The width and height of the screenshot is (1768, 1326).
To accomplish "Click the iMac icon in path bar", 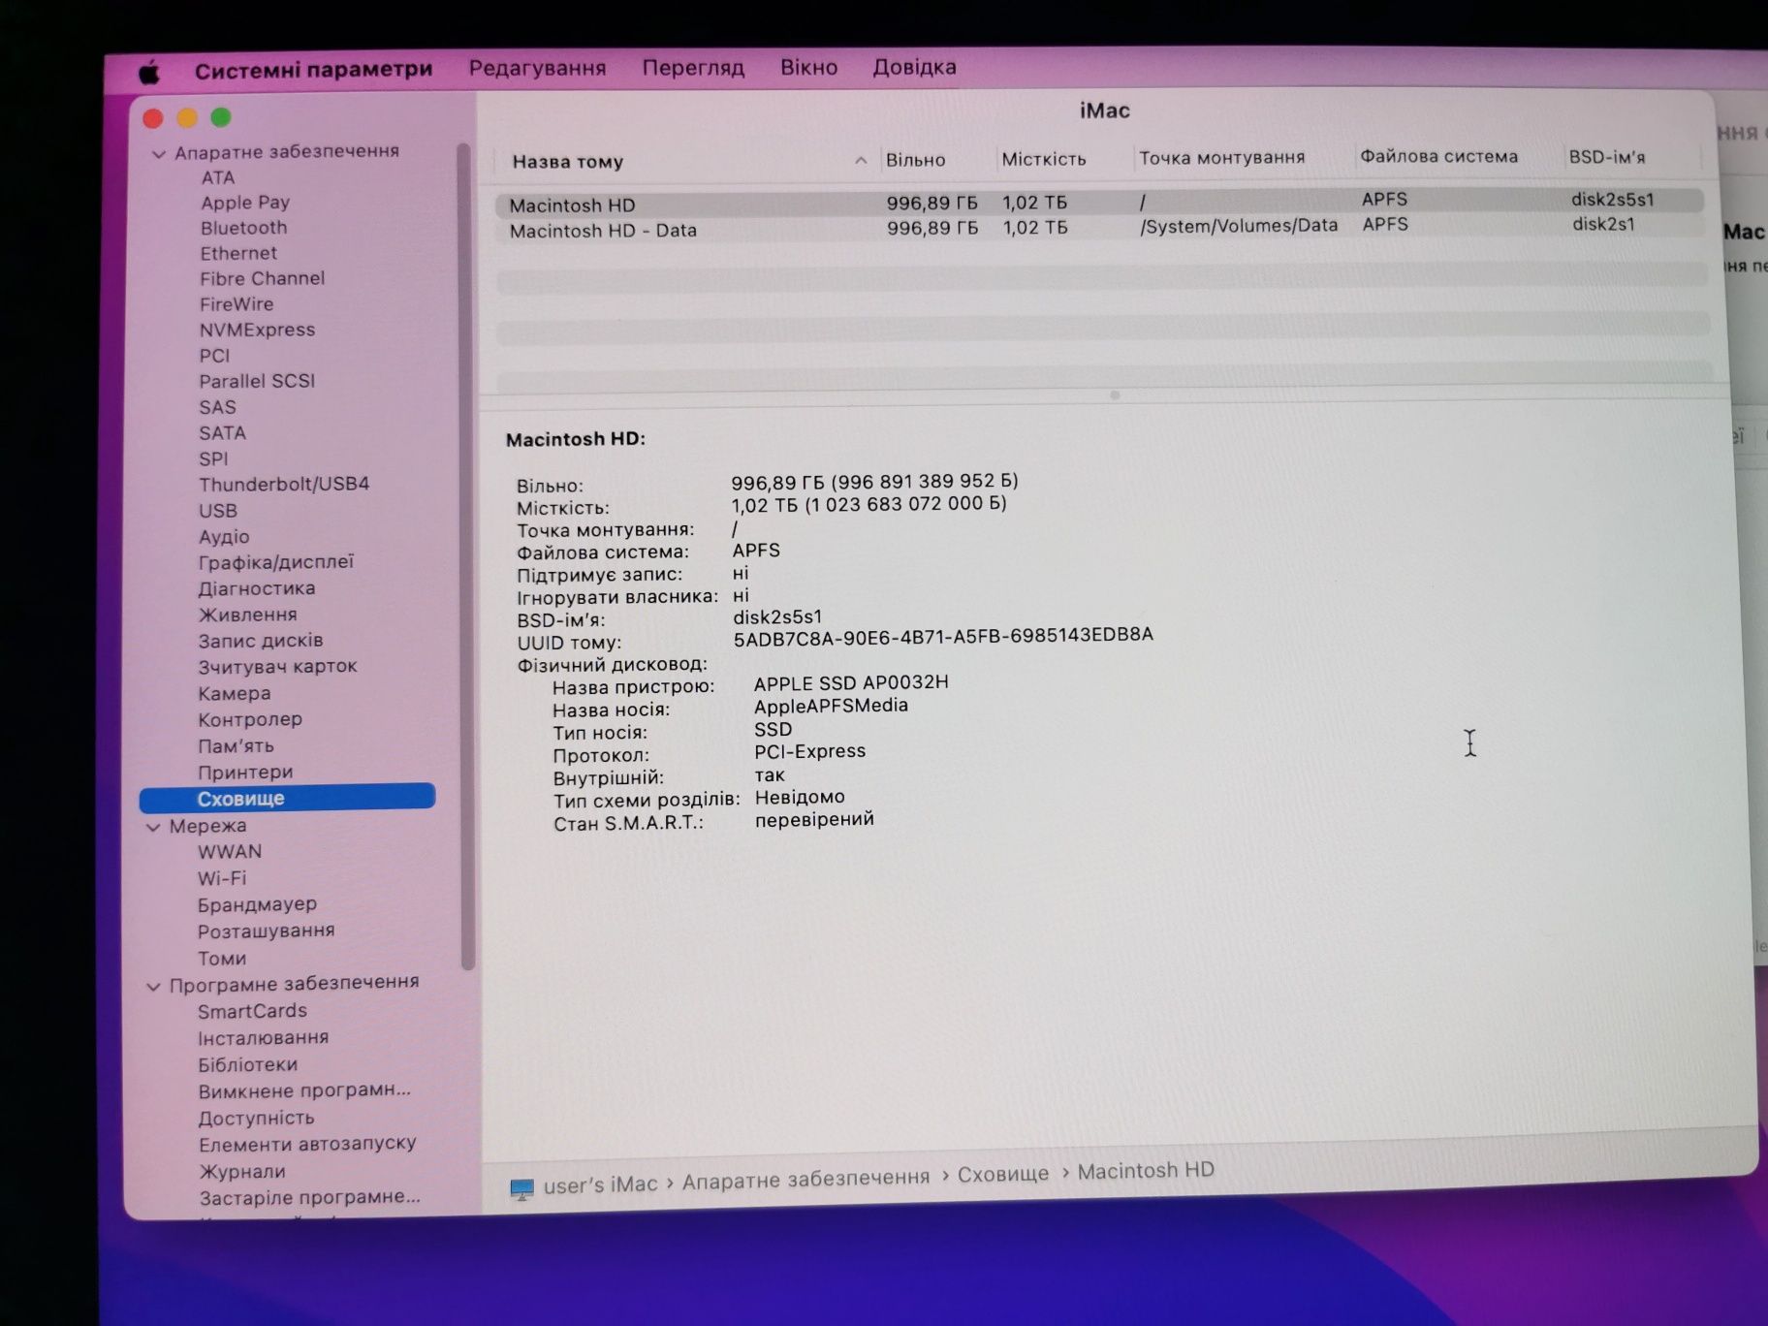I will click(x=521, y=1189).
